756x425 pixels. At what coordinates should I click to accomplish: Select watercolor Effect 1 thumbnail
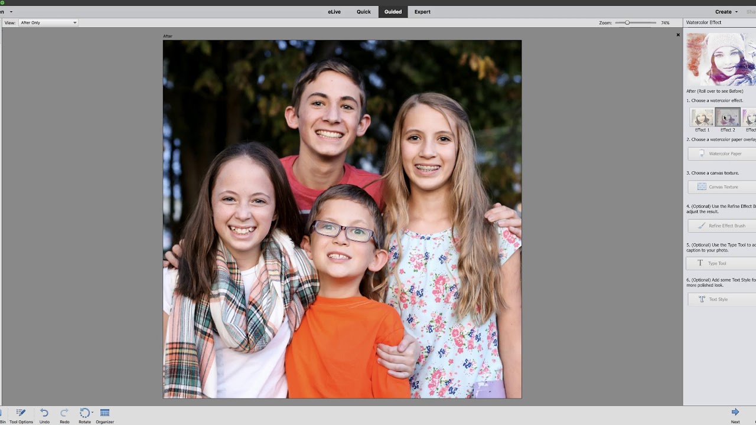pyautogui.click(x=702, y=117)
